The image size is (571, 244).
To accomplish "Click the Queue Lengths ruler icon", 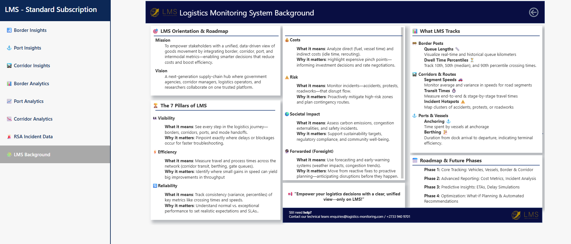I will pyautogui.click(x=457, y=49).
